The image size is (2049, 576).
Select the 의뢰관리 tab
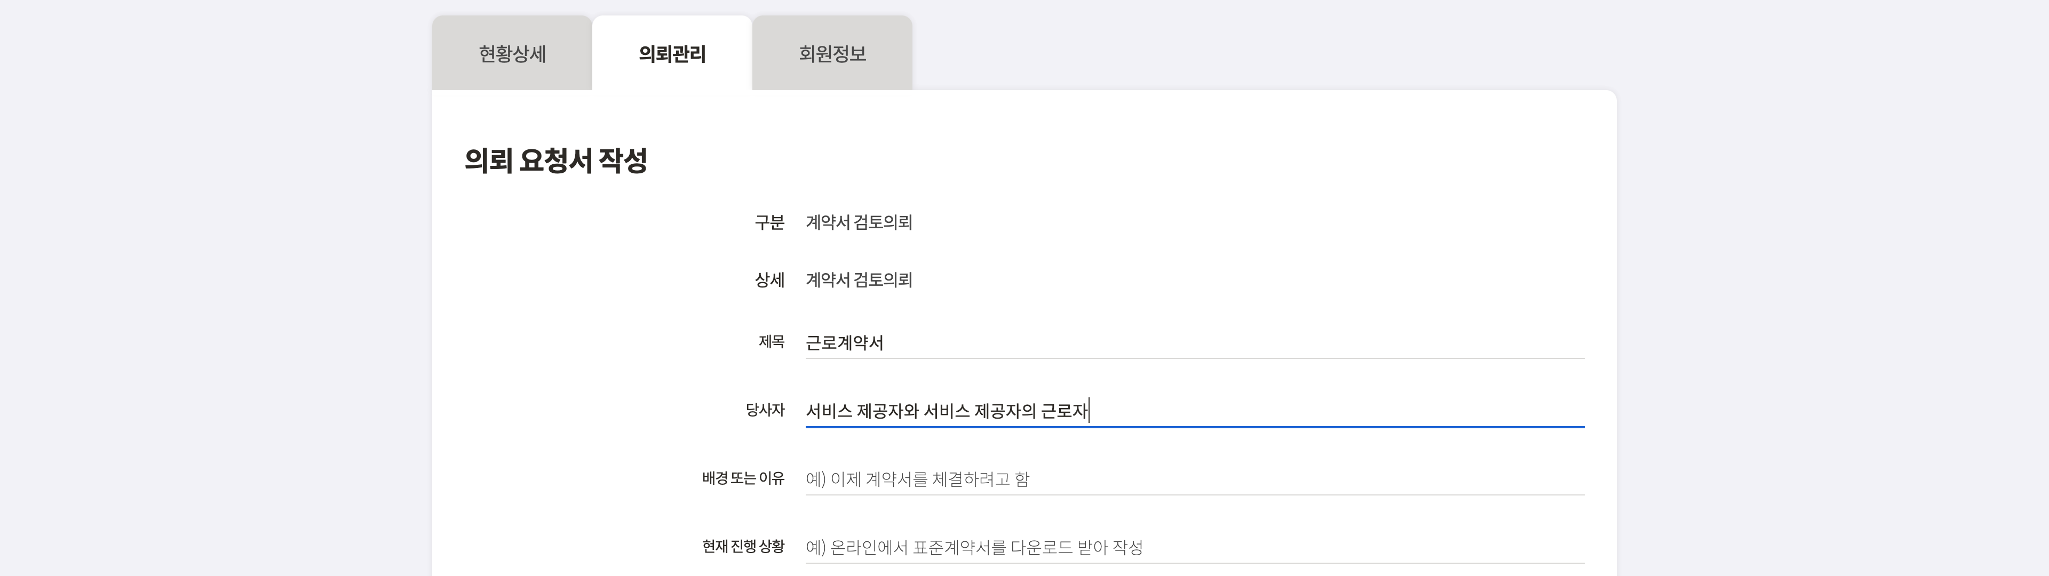(671, 54)
